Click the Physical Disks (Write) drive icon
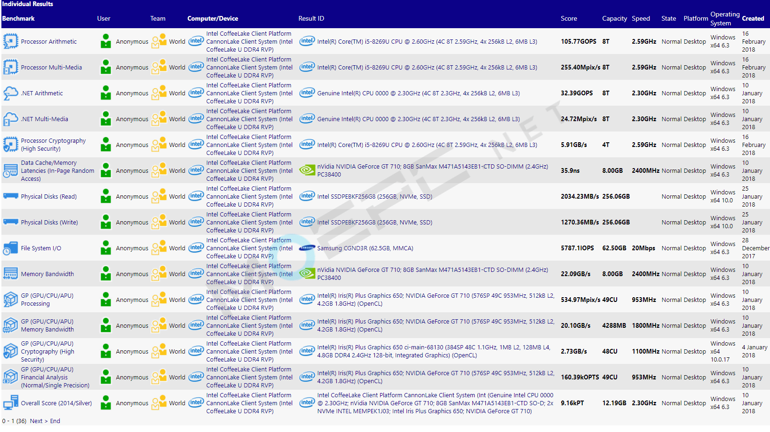 pos(10,222)
